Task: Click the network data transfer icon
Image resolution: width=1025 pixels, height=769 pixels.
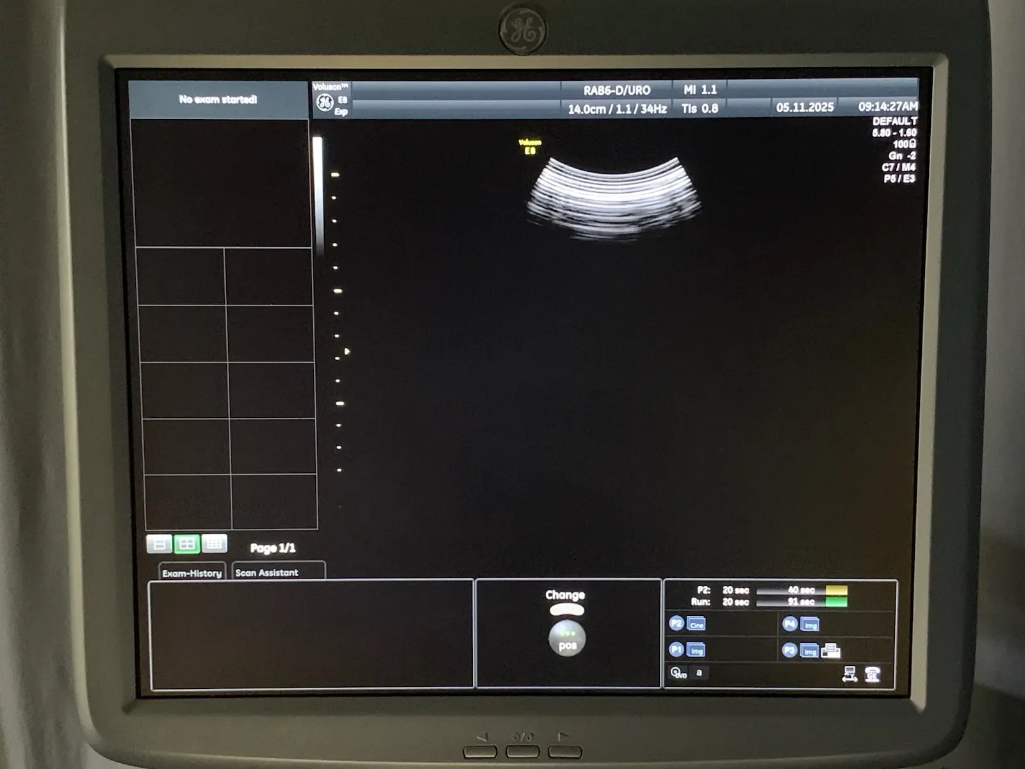Action: pos(849,674)
